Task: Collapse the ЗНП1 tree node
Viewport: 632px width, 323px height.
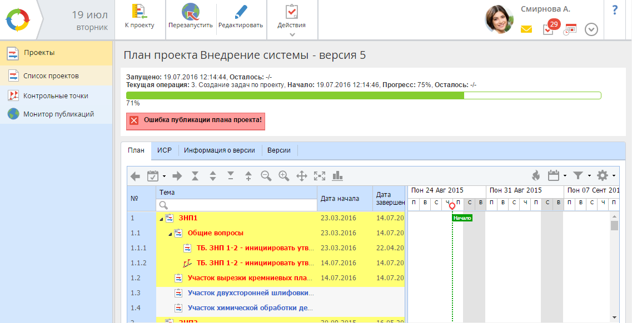Action: point(162,219)
